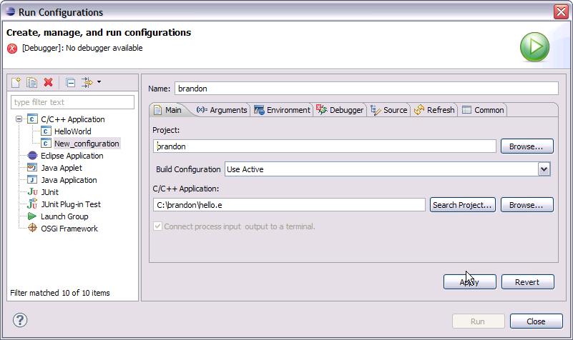Click the Name input field

tap(366, 89)
